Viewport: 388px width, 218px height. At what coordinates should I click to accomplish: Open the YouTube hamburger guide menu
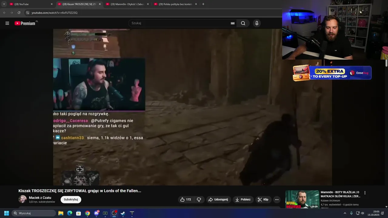[7, 23]
